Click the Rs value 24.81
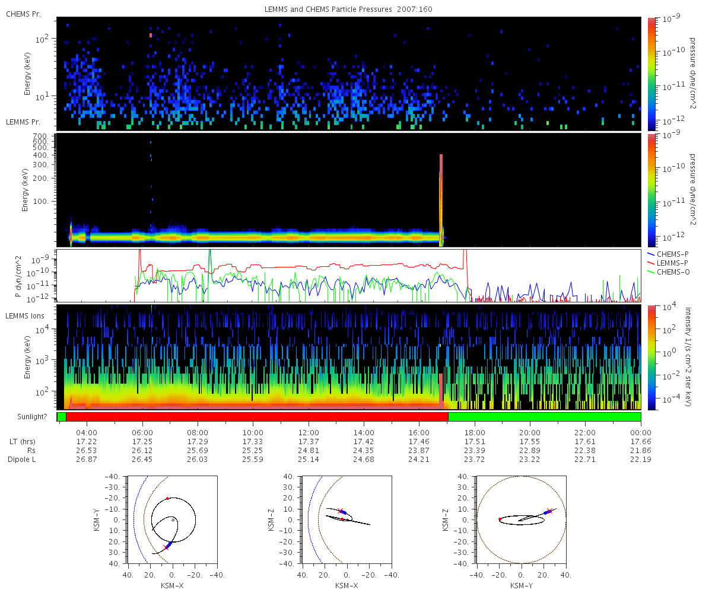This screenshot has height=593, width=712. click(x=309, y=450)
